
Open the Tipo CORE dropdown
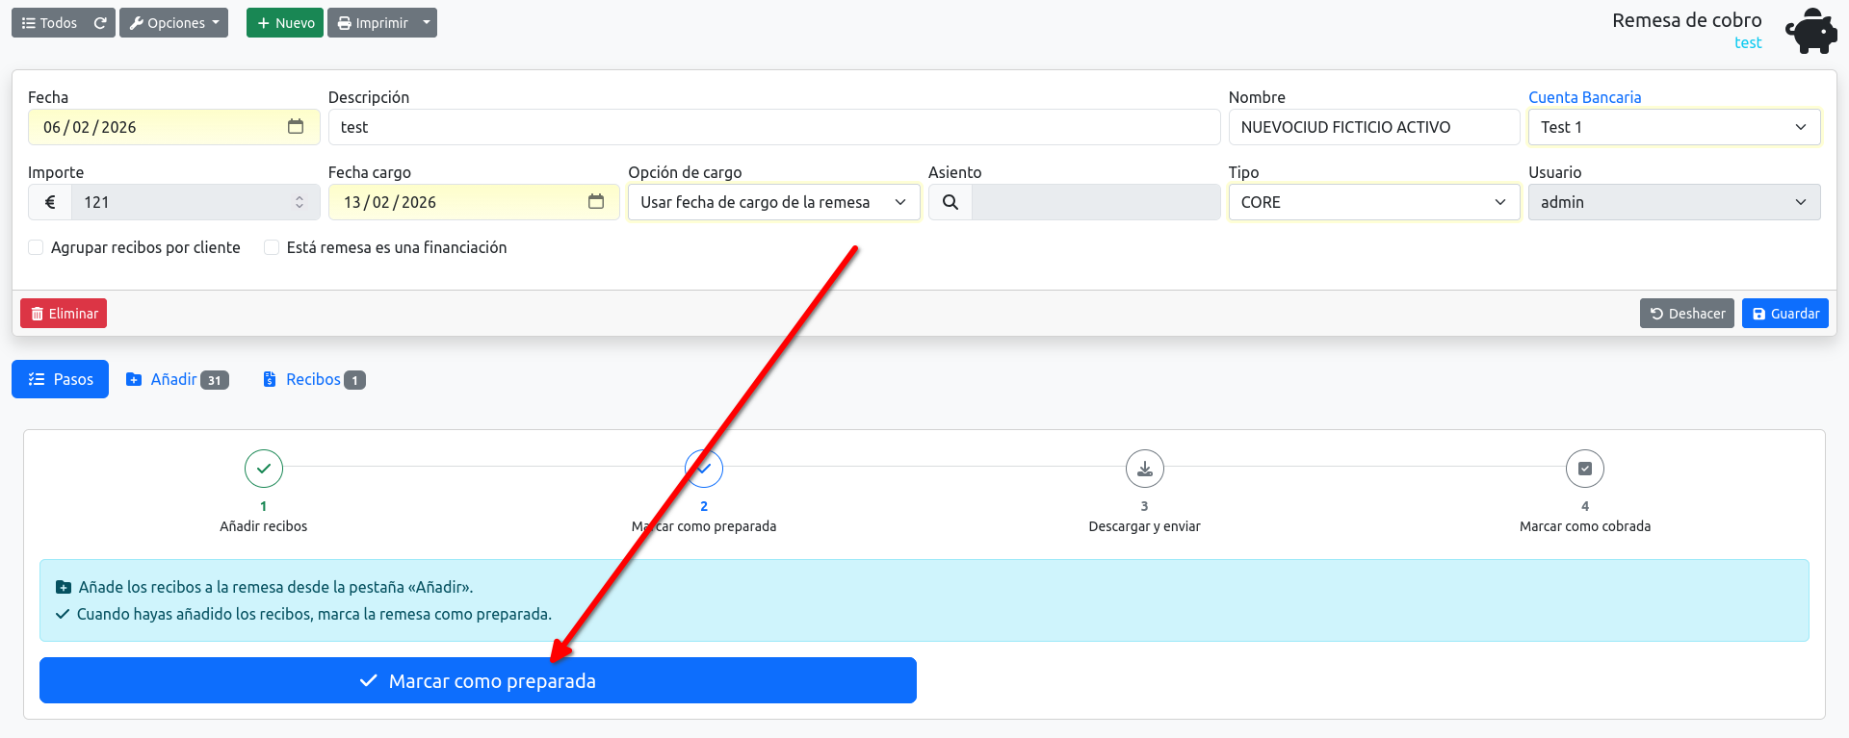(1374, 202)
